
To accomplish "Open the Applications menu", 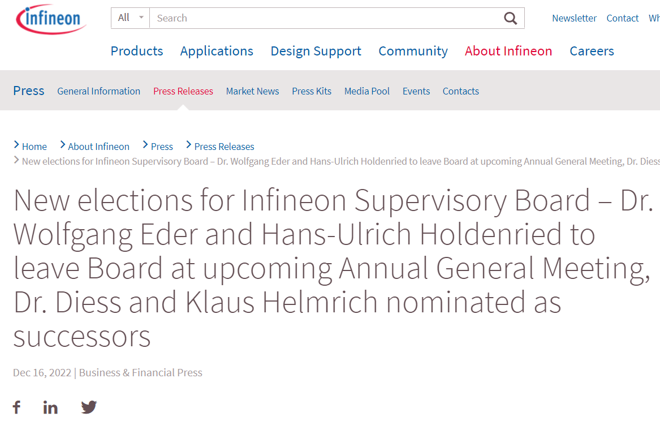I will click(x=217, y=51).
